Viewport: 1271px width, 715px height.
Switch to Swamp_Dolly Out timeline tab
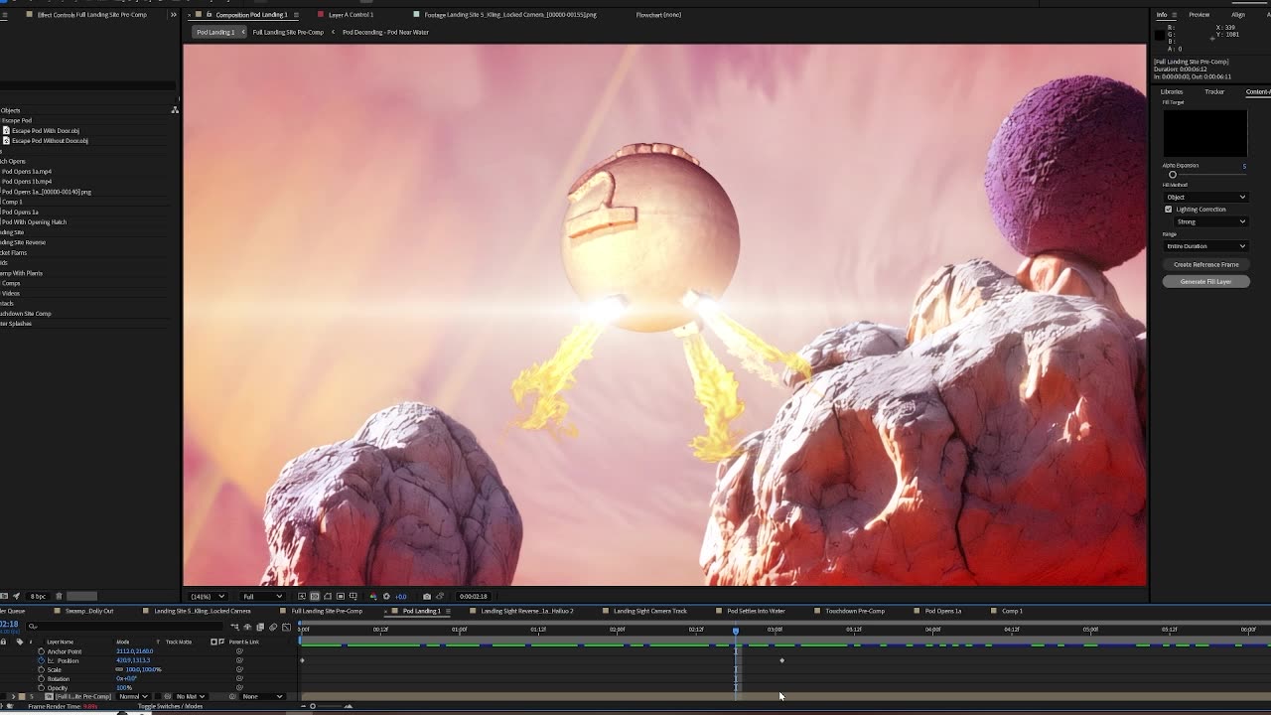coord(89,611)
